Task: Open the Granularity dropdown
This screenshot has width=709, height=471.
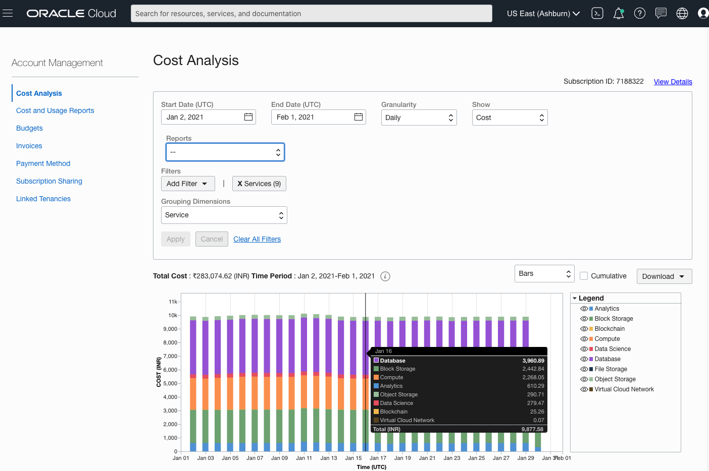Action: tap(419, 117)
